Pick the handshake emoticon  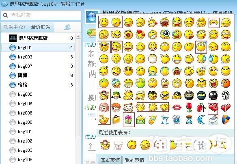coord(164,108)
